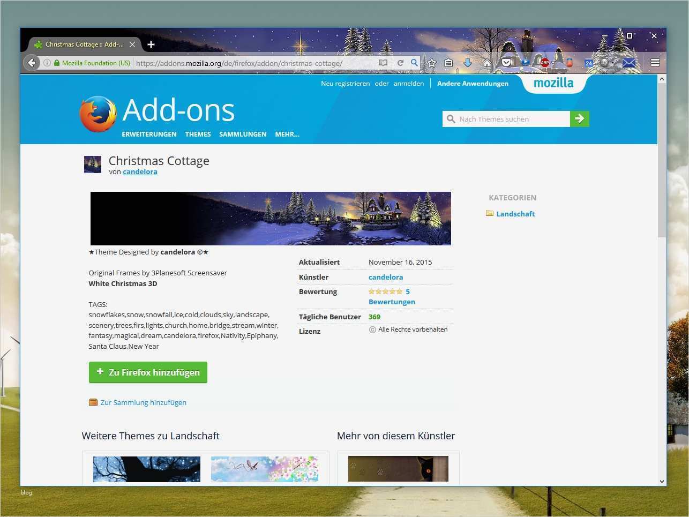Open the Downloads arrow panel
This screenshot has width=689, height=517.
(468, 63)
